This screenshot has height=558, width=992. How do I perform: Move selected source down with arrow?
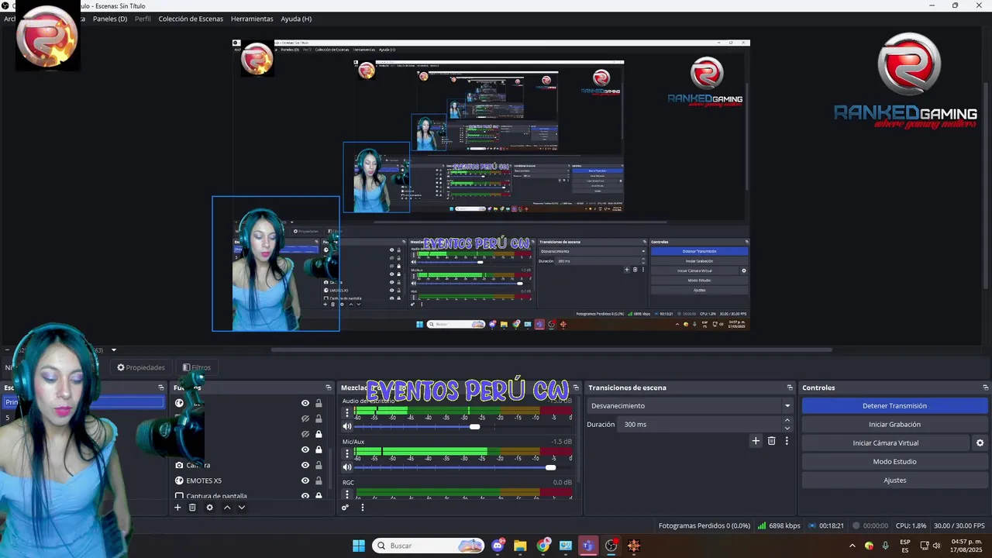[242, 508]
